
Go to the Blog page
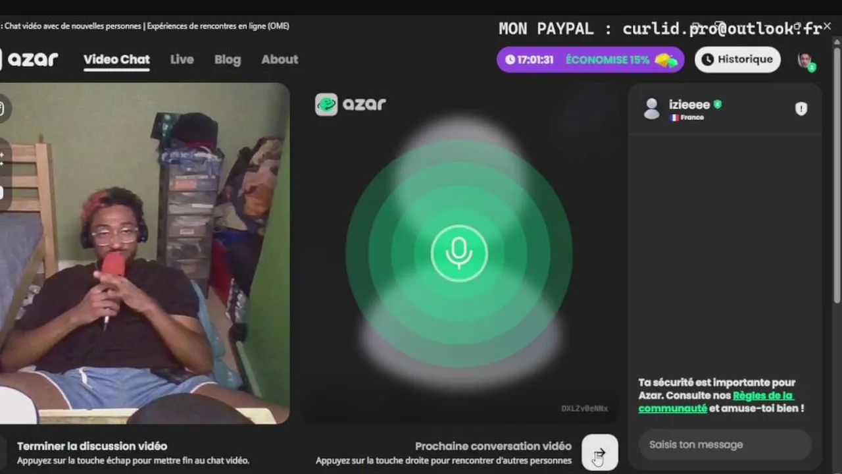tap(228, 59)
